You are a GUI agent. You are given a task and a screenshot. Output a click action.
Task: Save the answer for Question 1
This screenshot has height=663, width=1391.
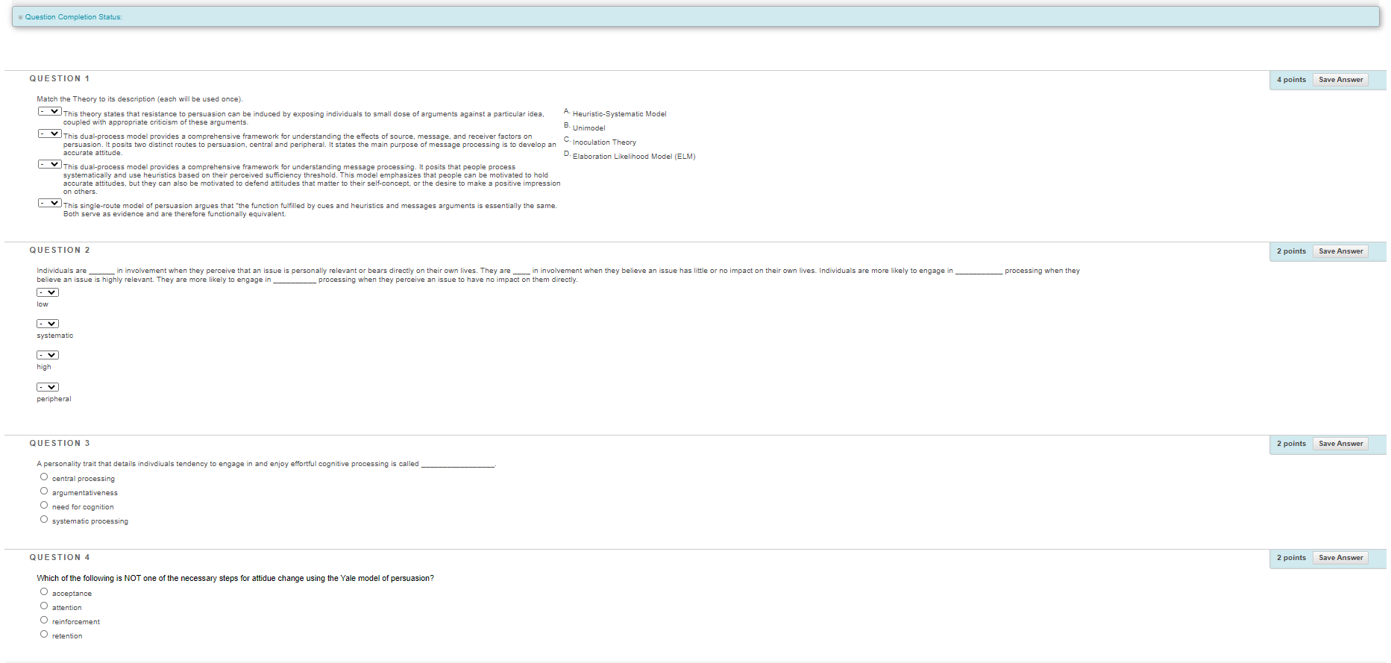click(x=1340, y=80)
